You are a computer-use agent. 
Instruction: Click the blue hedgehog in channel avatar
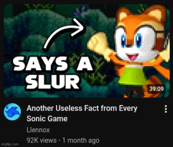(x=13, y=112)
